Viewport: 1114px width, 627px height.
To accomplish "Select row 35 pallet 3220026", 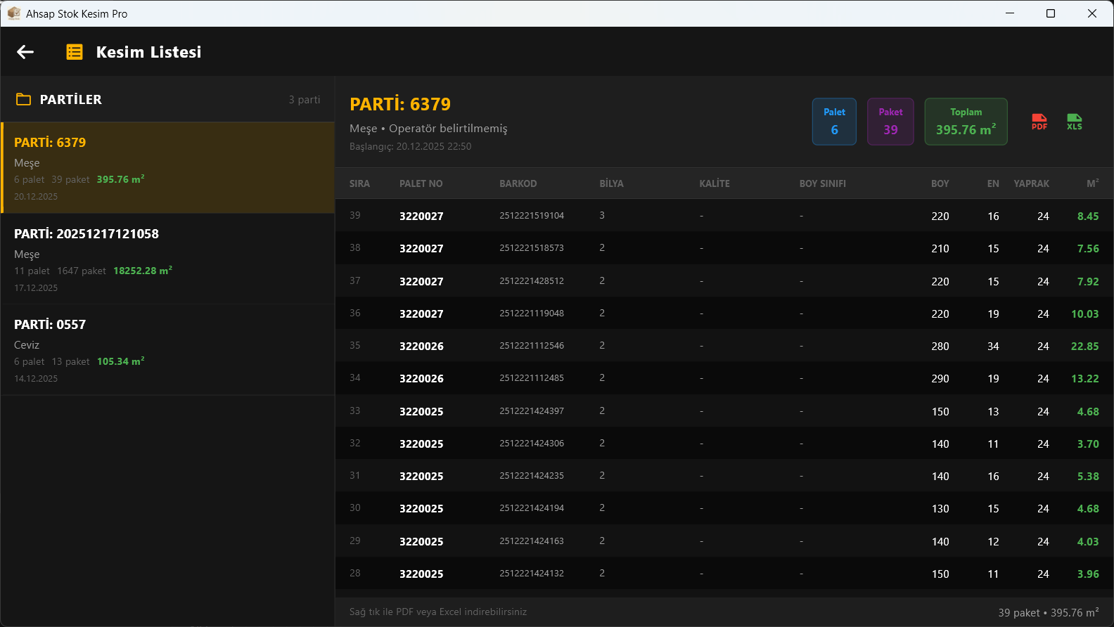I will coord(724,346).
